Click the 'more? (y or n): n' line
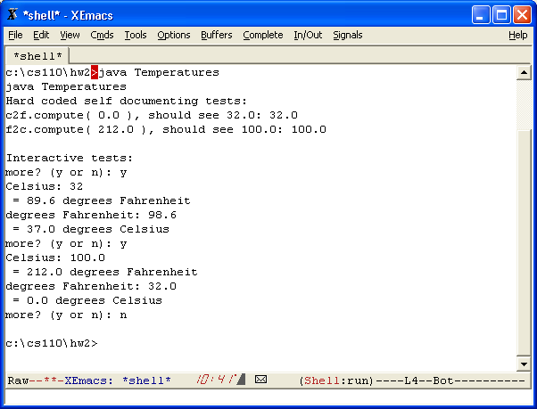Screen dimensions: 537x409 click(66, 315)
